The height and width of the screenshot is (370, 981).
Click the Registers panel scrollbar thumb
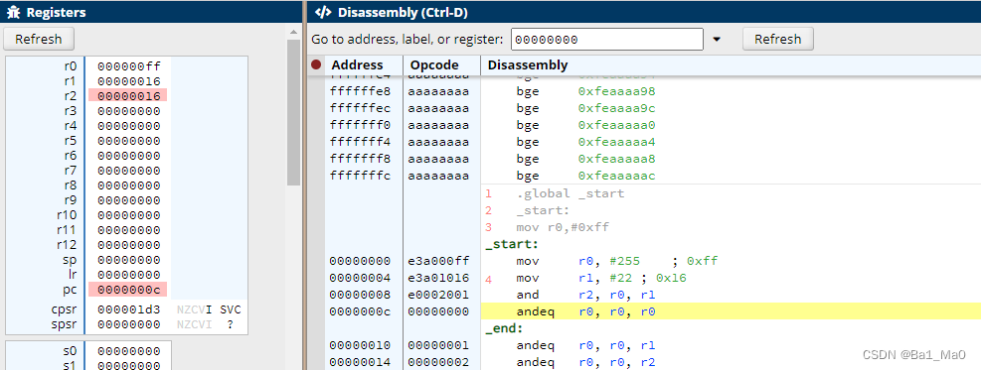click(293, 112)
